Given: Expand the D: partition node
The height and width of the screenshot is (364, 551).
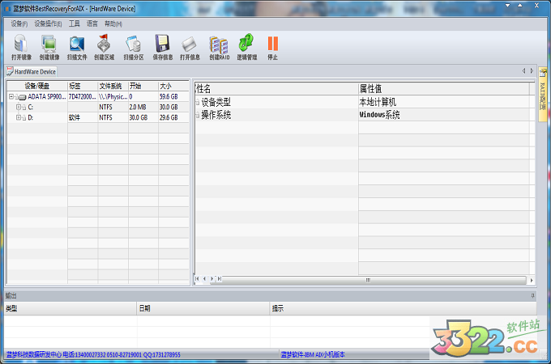Looking at the screenshot, I should click(19, 118).
